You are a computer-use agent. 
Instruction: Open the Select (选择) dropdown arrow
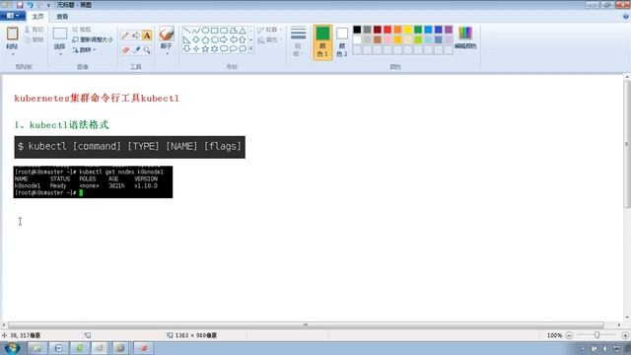[x=60, y=54]
